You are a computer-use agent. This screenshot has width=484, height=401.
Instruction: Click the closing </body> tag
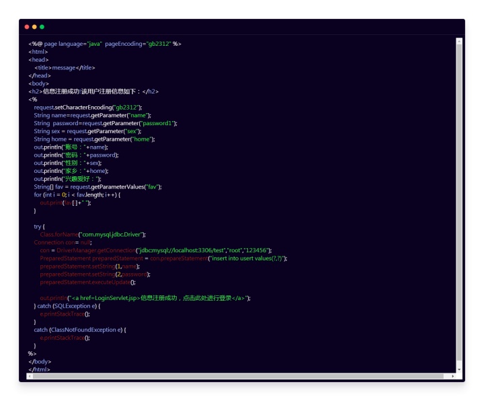40,362
